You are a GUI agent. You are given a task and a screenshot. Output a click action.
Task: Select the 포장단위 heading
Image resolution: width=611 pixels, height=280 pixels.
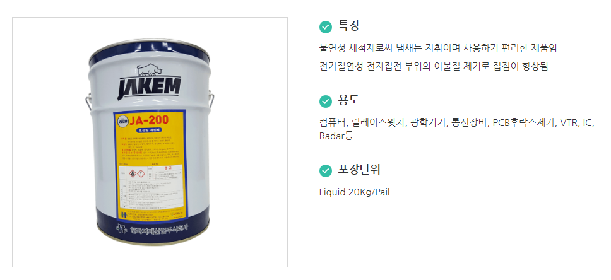pos(359,170)
